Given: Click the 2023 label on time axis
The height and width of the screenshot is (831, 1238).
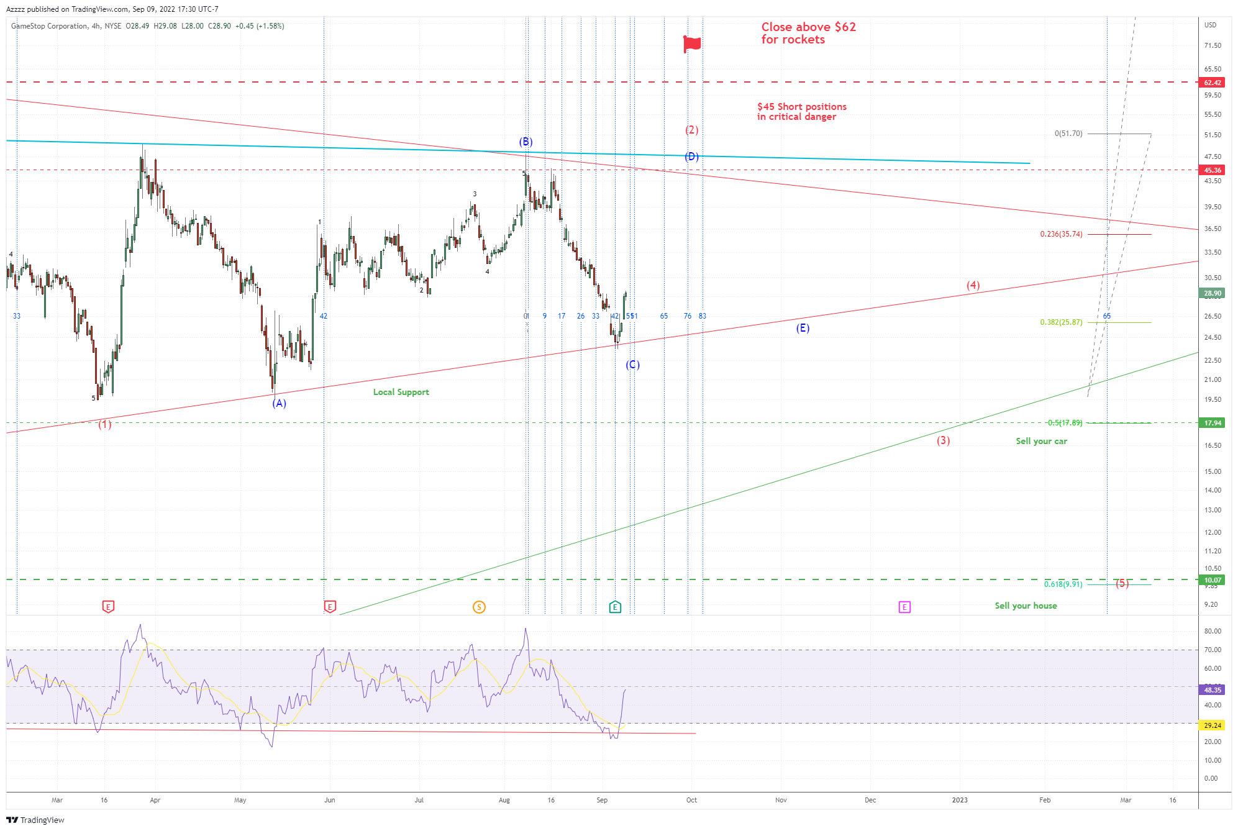Looking at the screenshot, I should click(x=960, y=800).
